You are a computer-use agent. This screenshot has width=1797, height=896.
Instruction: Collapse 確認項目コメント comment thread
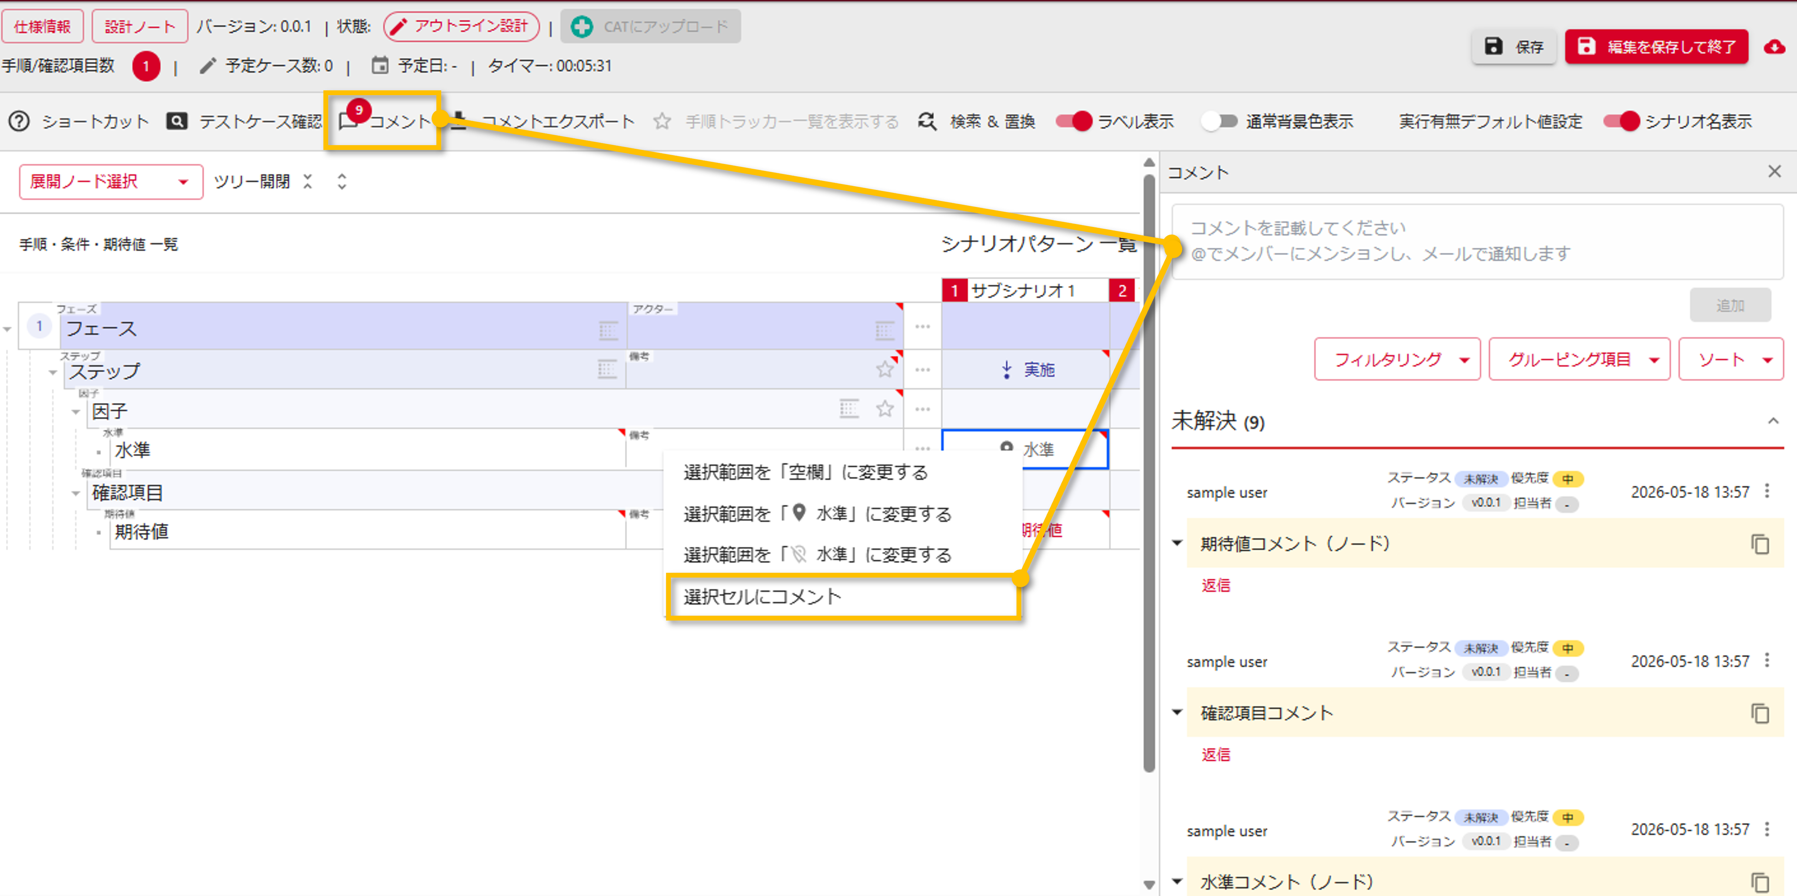[1177, 712]
